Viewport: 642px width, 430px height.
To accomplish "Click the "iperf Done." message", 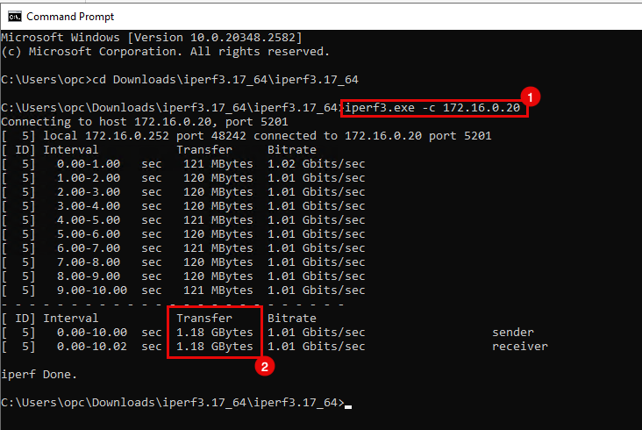I will point(39,375).
